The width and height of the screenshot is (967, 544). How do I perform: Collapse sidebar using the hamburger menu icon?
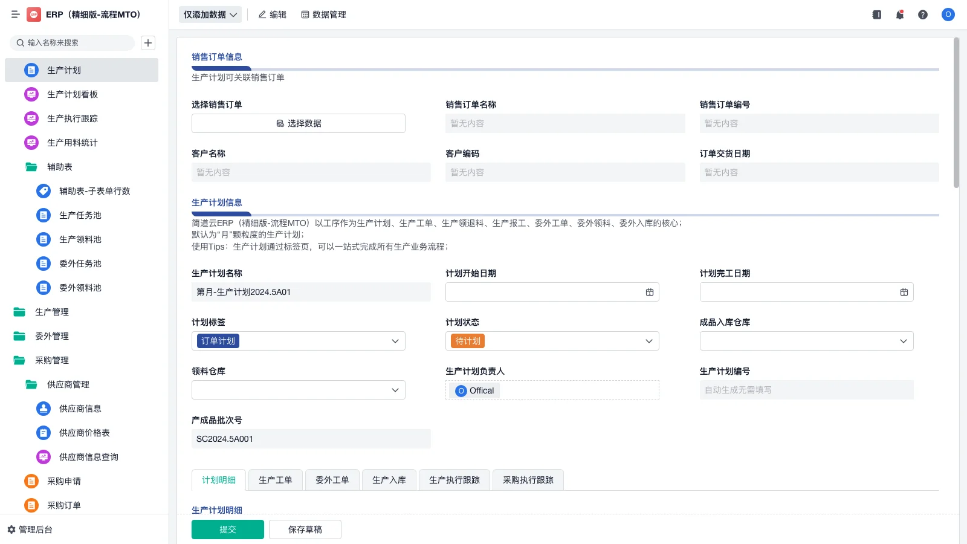click(15, 15)
